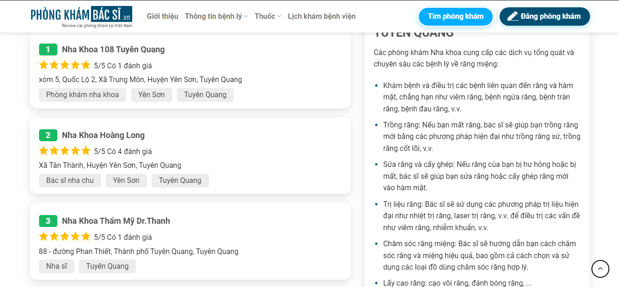Select the Phòng khám nha khoa tag

pos(83,95)
